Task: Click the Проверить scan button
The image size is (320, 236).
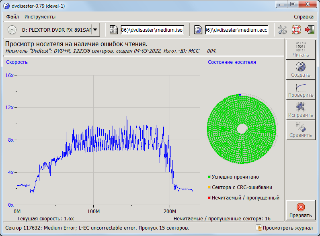Action: click(301, 90)
